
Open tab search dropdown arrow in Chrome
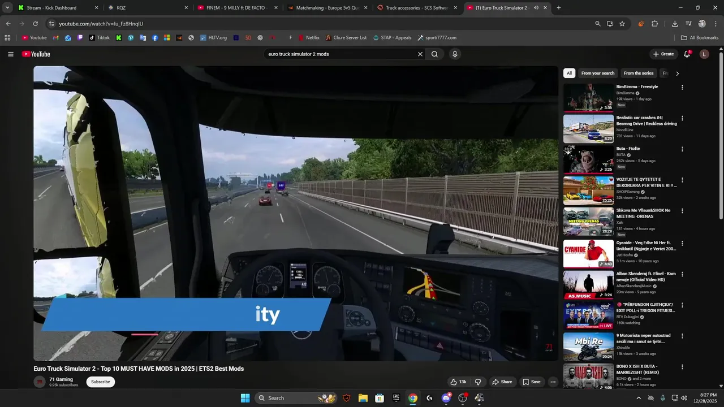point(7,8)
